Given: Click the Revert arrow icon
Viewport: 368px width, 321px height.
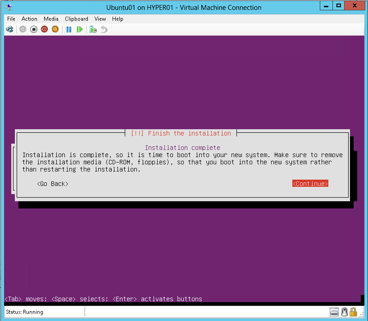Looking at the screenshot, I should coord(104,29).
